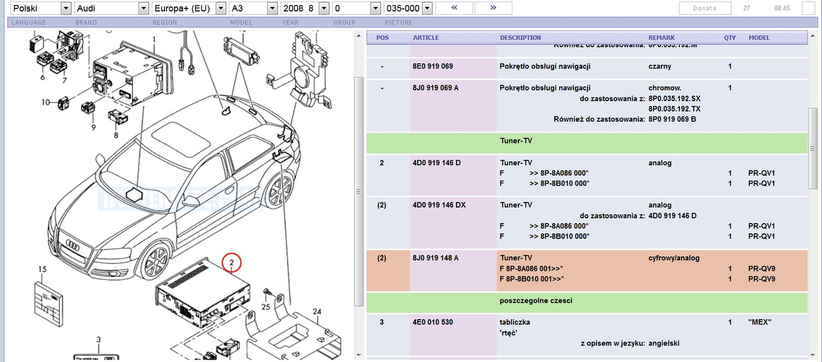Click PR-QV9 in first 8J0 919 148 A line
This screenshot has width=822, height=362.
click(762, 268)
